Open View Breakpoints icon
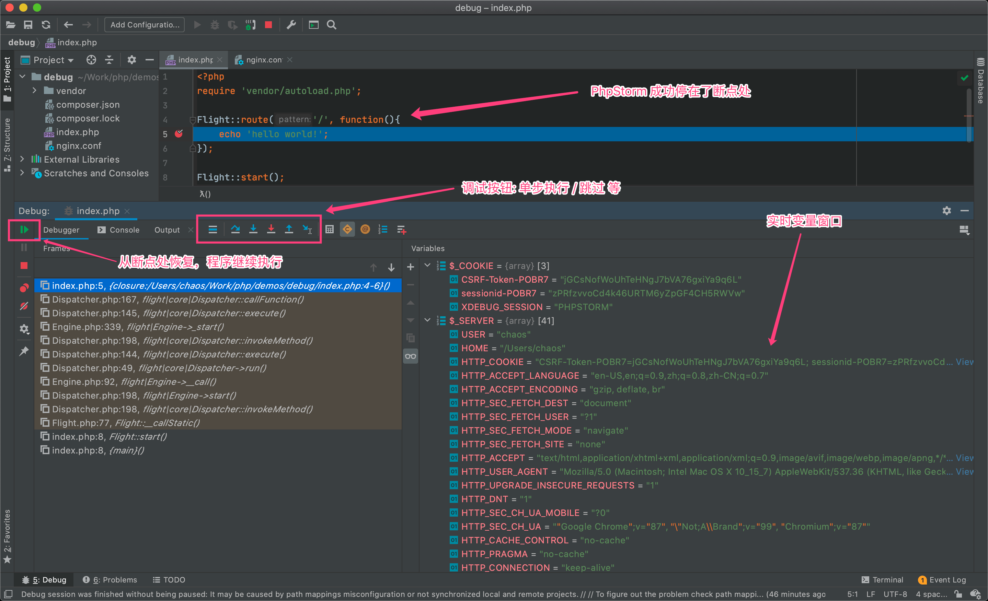The width and height of the screenshot is (988, 601). pos(24,288)
